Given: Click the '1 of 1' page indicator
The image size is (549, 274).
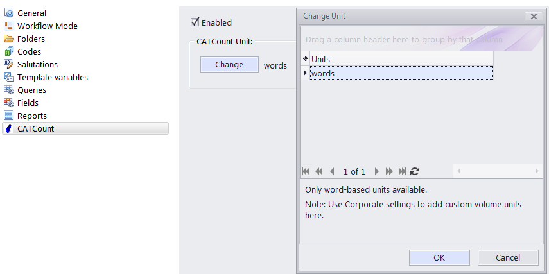Looking at the screenshot, I should 354,171.
